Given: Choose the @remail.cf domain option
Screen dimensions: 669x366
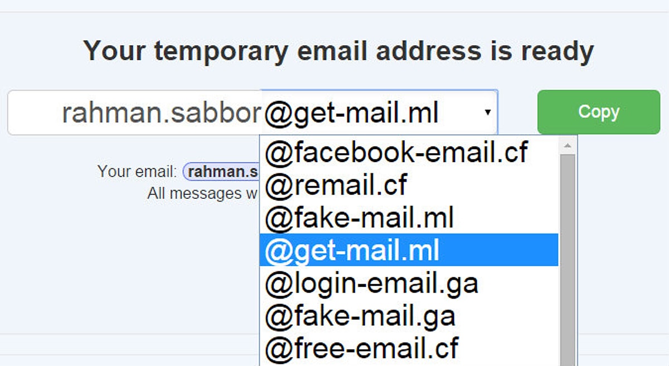Looking at the screenshot, I should coord(336,185).
